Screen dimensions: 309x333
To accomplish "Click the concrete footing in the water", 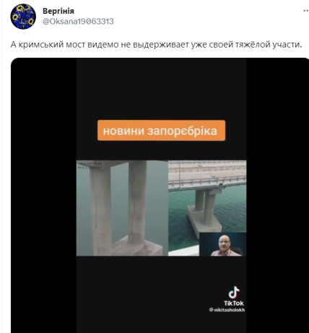I will click(204, 221).
